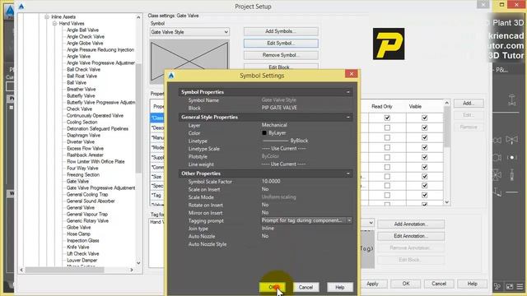Click OK in Project Setup window

click(406, 284)
